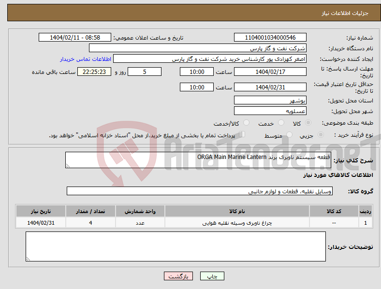381x289 pixels.
Task: Click the resize handle of توضیحات خریدار box
Action: [28, 259]
